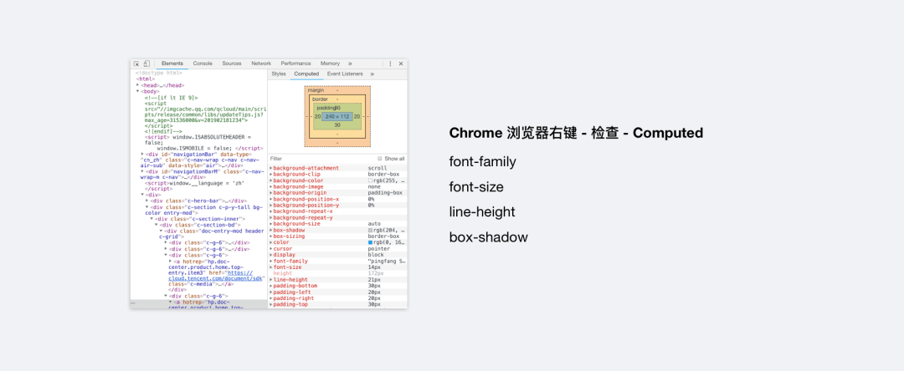Click the font-size text on the slide
The width and height of the screenshot is (904, 371).
pyautogui.click(x=476, y=187)
